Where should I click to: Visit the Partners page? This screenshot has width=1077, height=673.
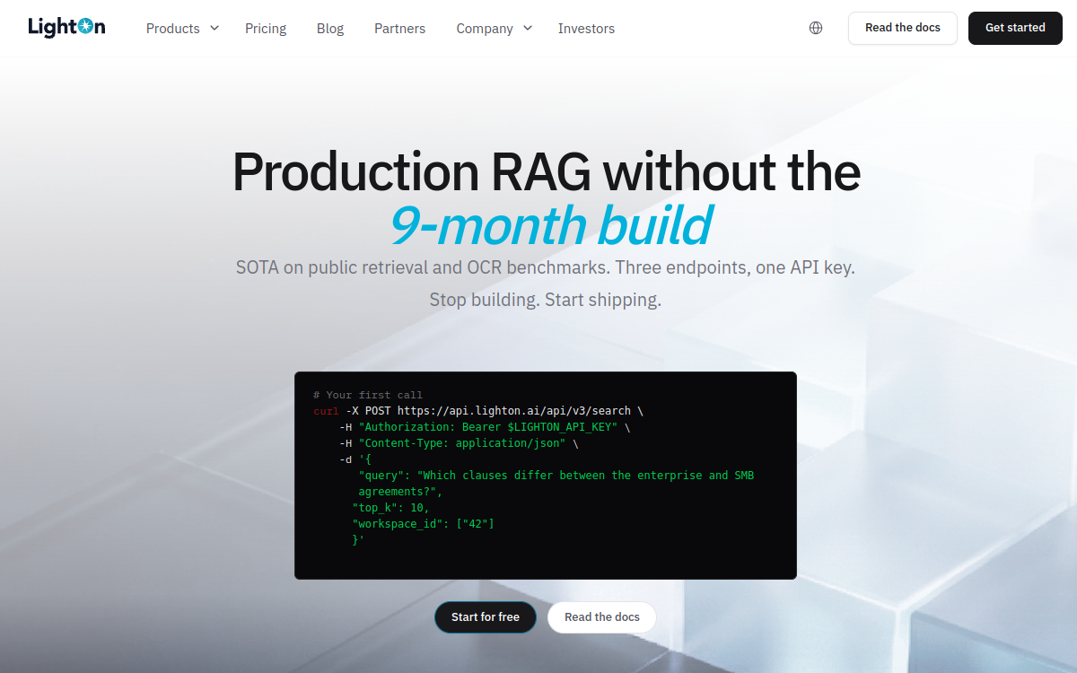[400, 29]
